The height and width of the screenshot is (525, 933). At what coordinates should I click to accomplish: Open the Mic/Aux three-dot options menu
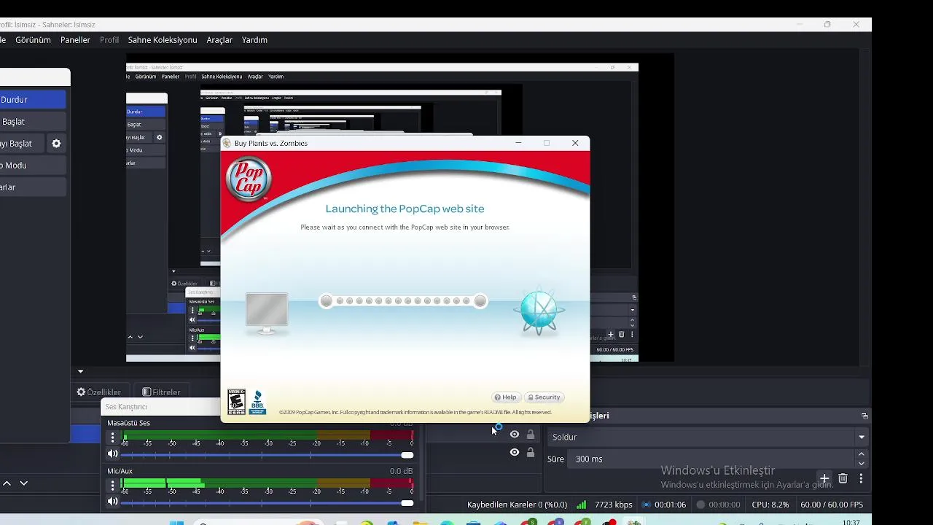point(112,485)
